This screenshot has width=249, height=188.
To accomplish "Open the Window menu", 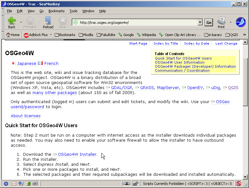I will pyautogui.click(x=88, y=11).
